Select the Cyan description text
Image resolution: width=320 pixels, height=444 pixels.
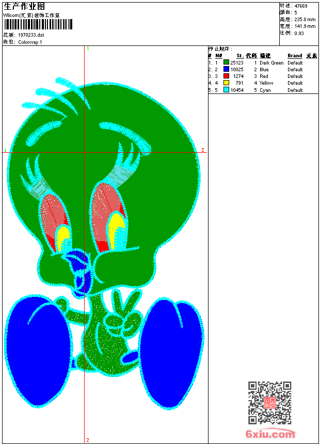[x=265, y=90]
